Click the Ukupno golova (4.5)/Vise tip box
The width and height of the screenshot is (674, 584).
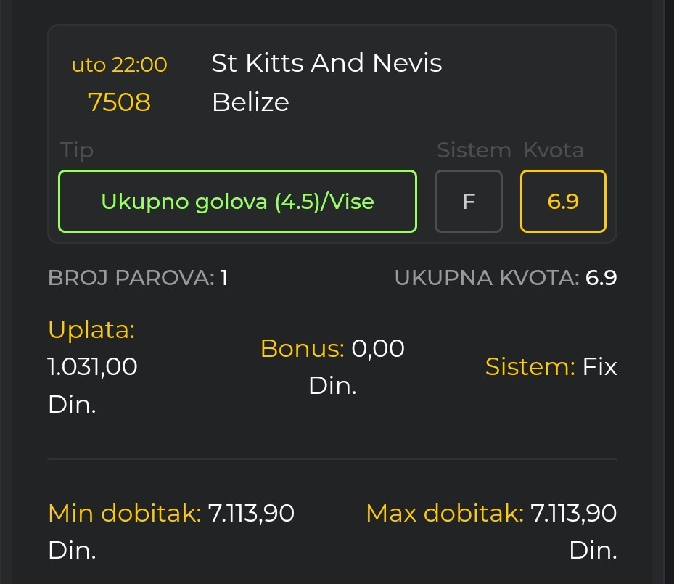pos(237,201)
